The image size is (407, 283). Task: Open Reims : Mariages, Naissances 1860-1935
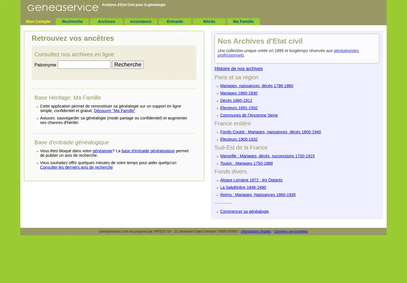click(258, 195)
